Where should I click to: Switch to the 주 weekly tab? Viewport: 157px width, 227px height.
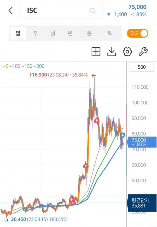click(x=35, y=33)
